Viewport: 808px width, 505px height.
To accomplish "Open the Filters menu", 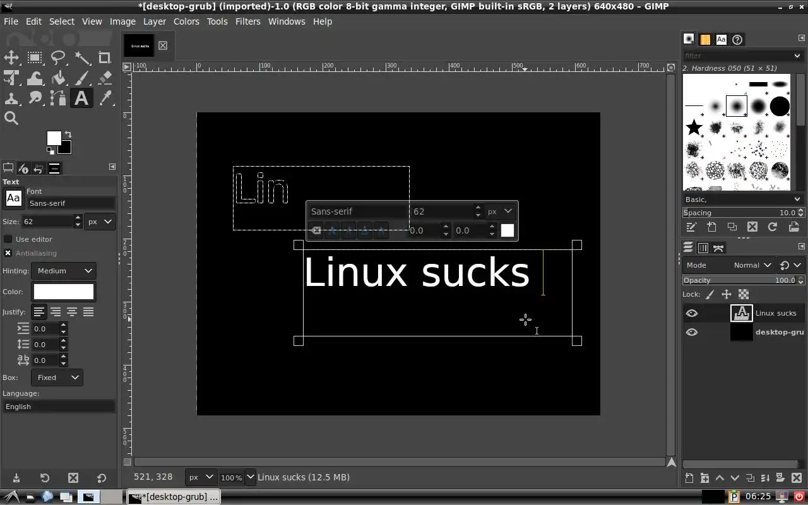I will (x=247, y=21).
